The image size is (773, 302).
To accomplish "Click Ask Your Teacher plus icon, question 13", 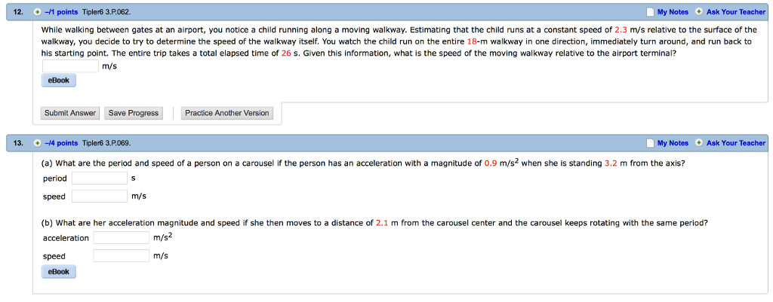I will coord(698,143).
